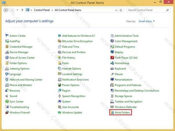The image size is (175, 131).
Task: Go up one level with Up arrow
Action: (x=22, y=10)
